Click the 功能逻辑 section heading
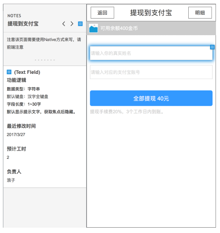 tap(16, 80)
